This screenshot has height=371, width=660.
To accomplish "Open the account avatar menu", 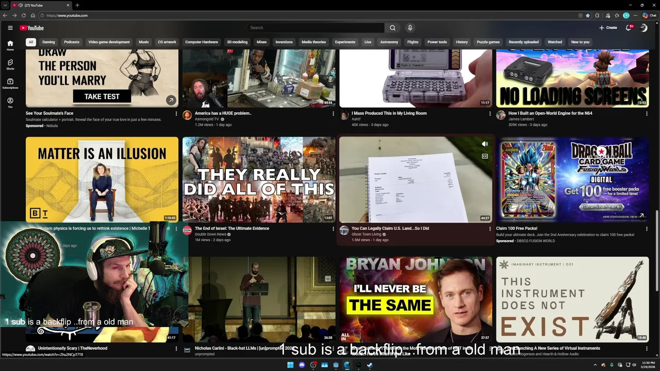I will [x=643, y=28].
